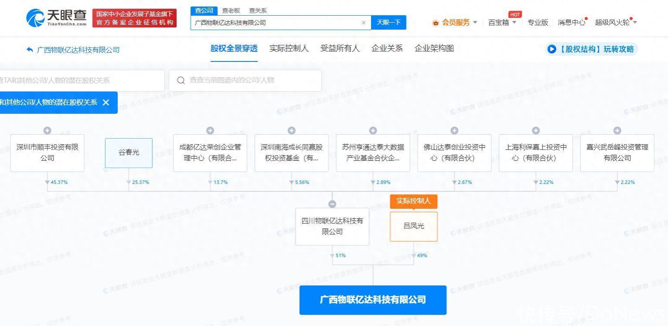Image resolution: width=668 pixels, height=326 pixels.
Task: Expand the plus above 成都亿达荣创企业管理中心
Action: pyautogui.click(x=210, y=130)
